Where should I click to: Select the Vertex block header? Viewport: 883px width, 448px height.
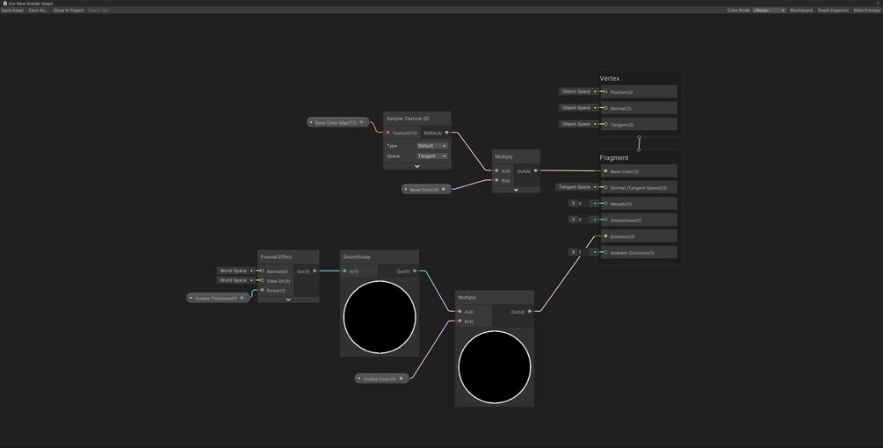610,79
